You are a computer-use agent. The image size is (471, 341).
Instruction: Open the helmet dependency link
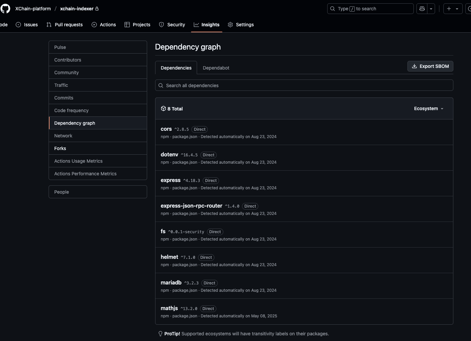169,257
